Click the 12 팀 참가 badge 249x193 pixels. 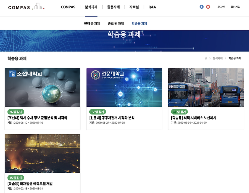pyautogui.click(x=98, y=112)
